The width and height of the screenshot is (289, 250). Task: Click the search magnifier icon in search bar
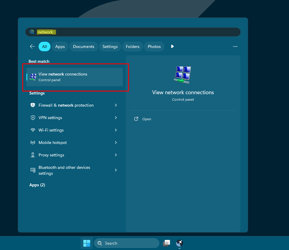[x=32, y=32]
